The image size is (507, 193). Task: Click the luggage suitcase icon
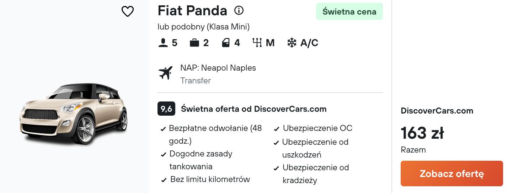click(x=194, y=43)
